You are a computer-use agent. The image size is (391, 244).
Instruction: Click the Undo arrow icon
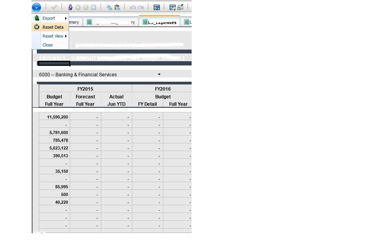[133, 7]
